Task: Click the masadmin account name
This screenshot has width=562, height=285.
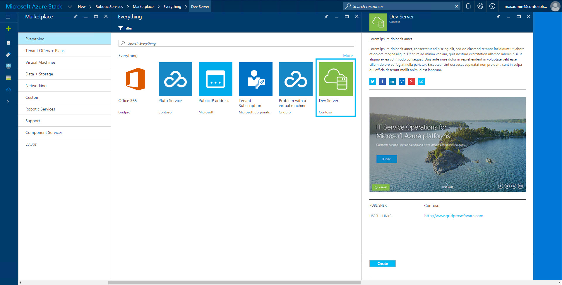Action: click(x=525, y=6)
